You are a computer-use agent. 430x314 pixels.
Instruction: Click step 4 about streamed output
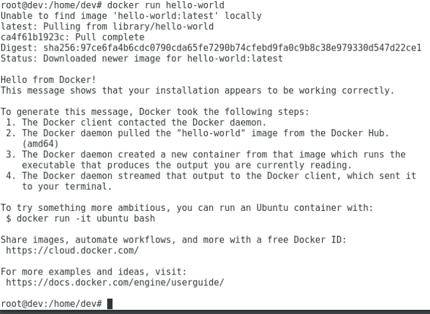[211, 181]
